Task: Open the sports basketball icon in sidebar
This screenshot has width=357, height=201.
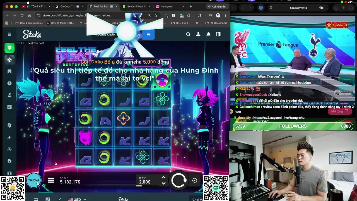Action: coord(9,59)
